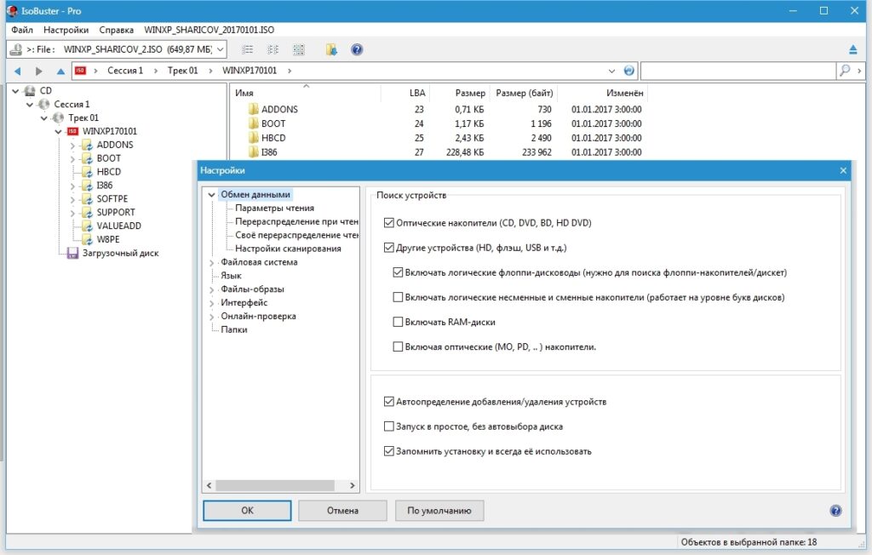Click the search magnifier icon
The image size is (872, 555).
845,71
